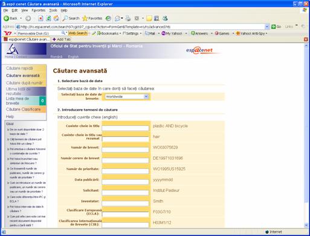This screenshot has width=310, height=236.
Task: Open Căutare rapidă in sidebar
Action: (x=19, y=68)
